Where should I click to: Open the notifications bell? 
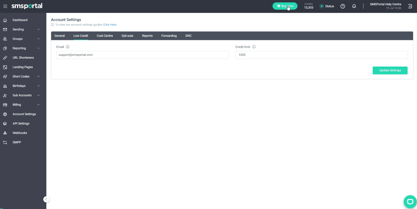pos(354,6)
